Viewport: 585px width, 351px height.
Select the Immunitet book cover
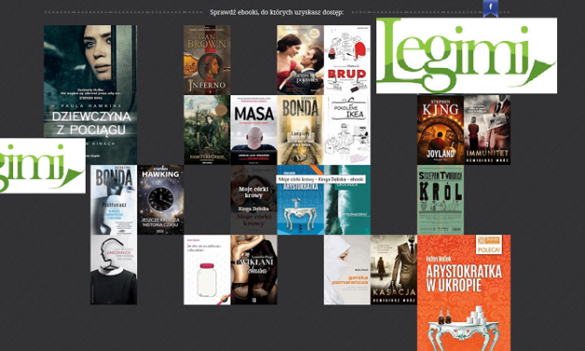(487, 130)
